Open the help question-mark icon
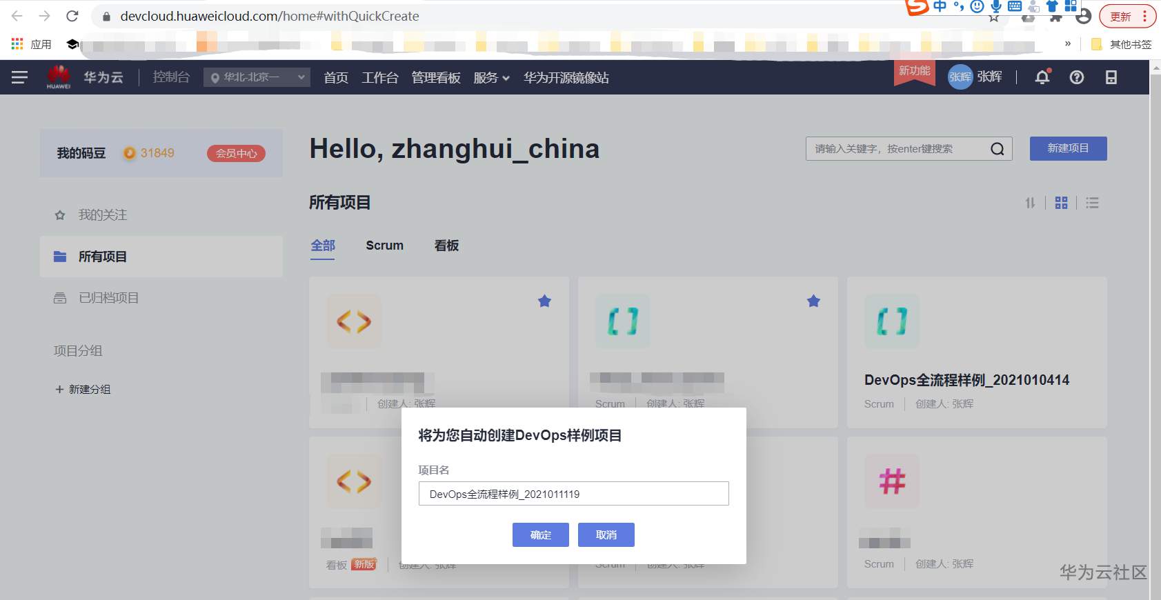The width and height of the screenshot is (1161, 600). coord(1076,77)
